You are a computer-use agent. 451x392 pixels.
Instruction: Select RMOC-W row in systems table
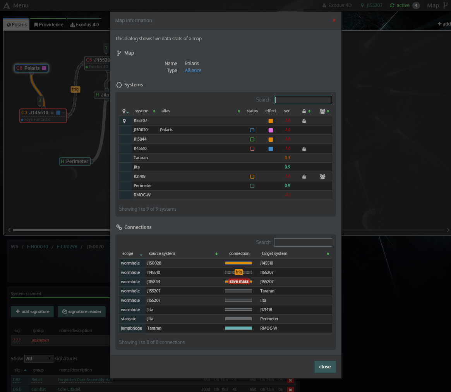click(x=225, y=195)
